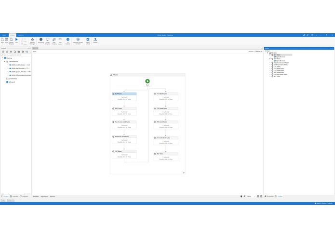Open the Breakpoints panel tab

click(x=11, y=200)
